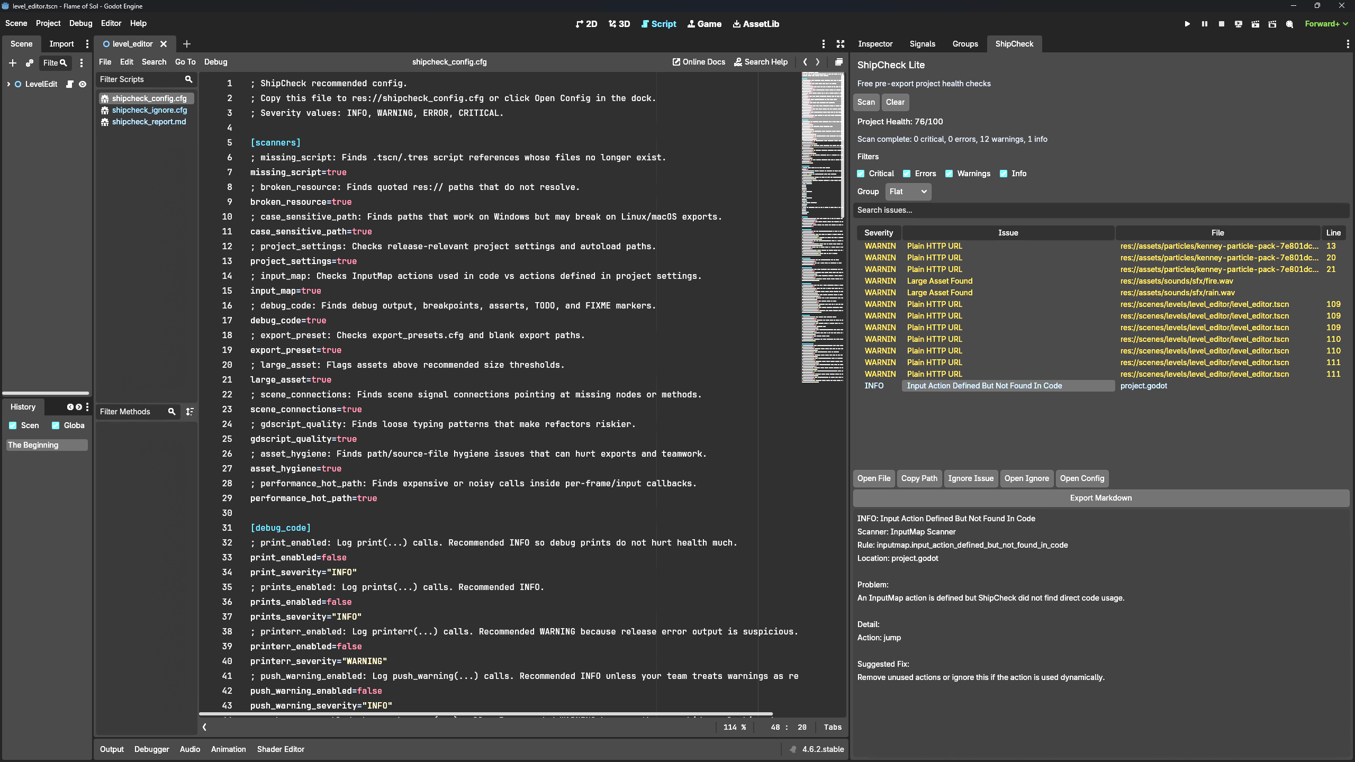Go to next edited script
The image size is (1355, 762).
pos(817,62)
